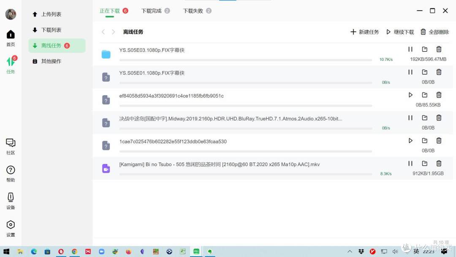This screenshot has width=456, height=257.
Task: Open folder for Kamigami Bi no Tsubo task
Action: click(425, 163)
